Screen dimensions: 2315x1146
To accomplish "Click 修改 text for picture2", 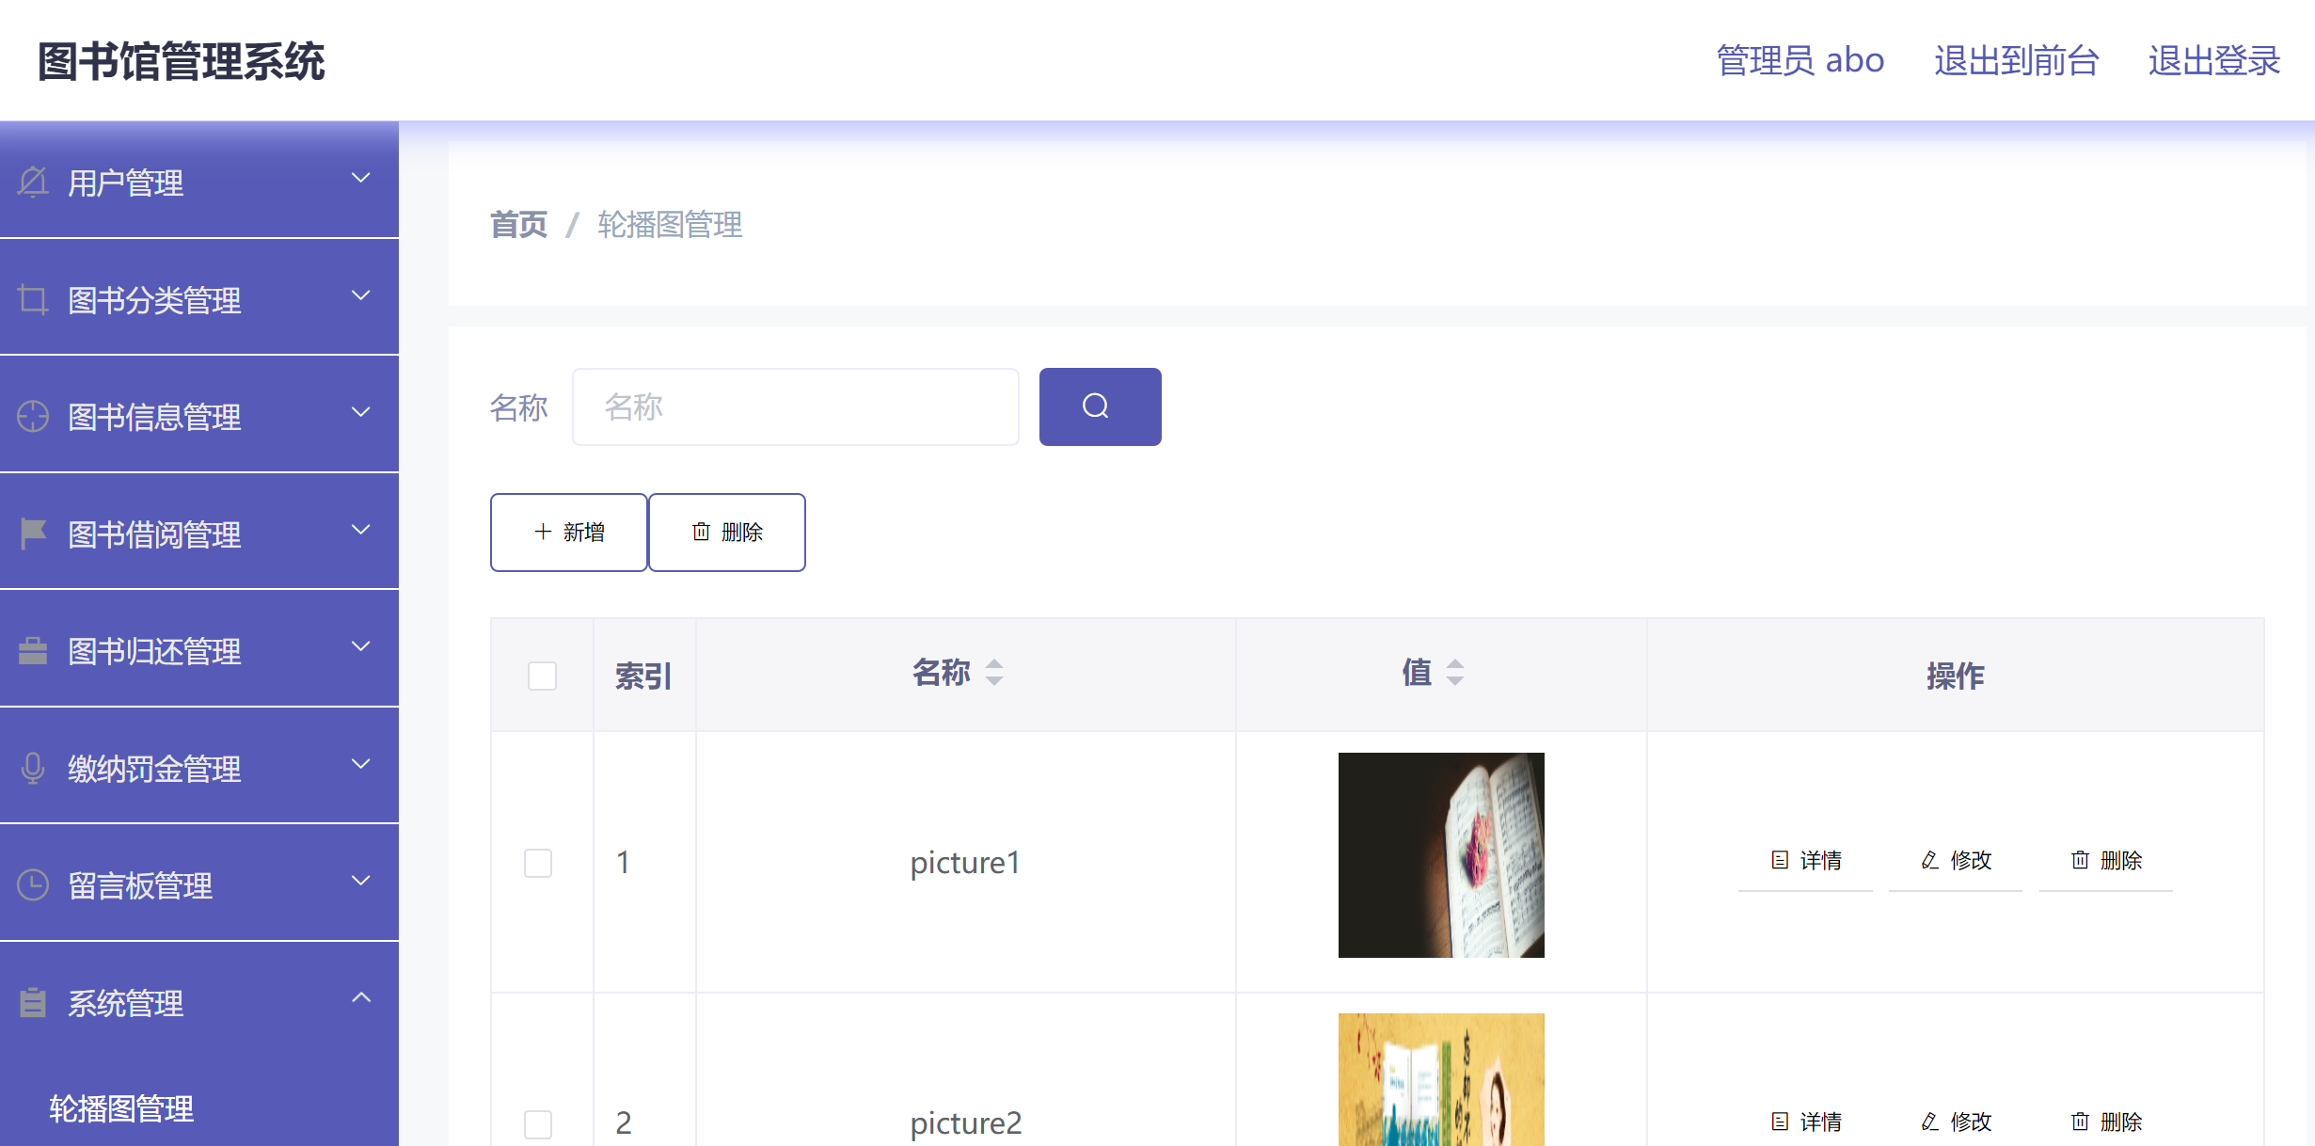I will 1972,1122.
